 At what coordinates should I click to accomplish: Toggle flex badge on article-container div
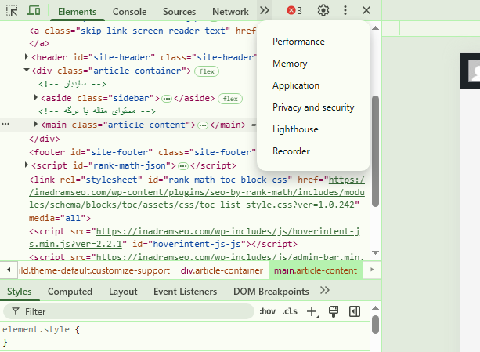click(207, 71)
